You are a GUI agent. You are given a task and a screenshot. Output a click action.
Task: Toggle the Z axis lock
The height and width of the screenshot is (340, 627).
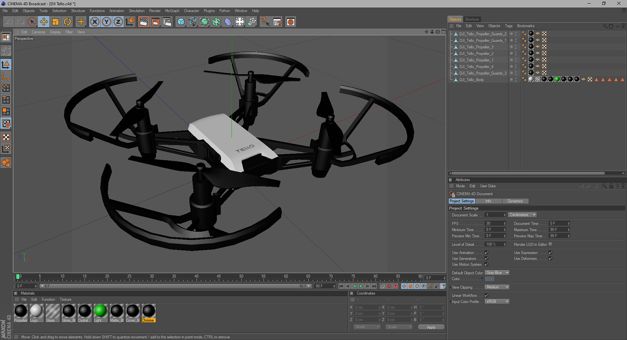118,22
